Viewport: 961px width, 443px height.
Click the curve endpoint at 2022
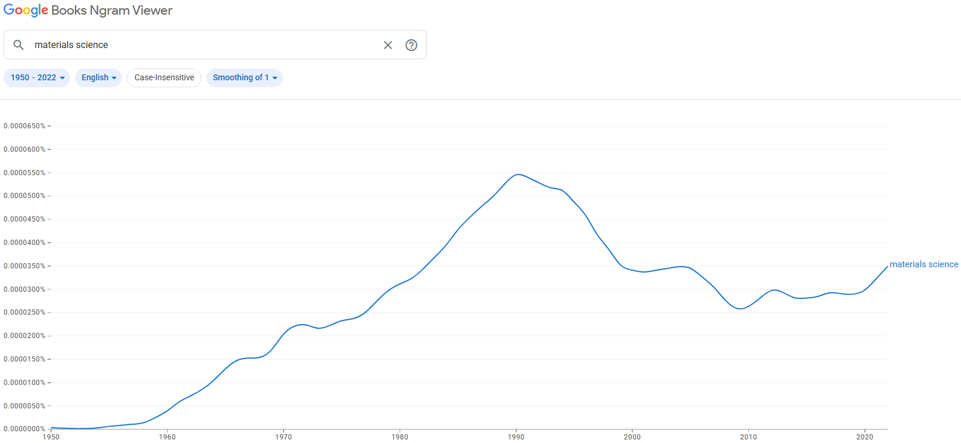[x=887, y=267]
